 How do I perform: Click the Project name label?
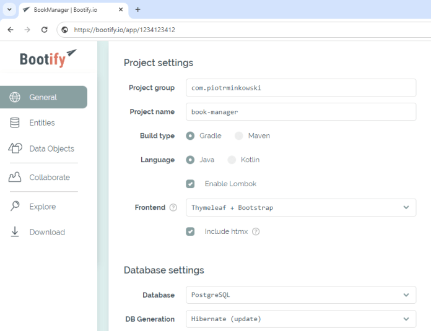(x=152, y=112)
